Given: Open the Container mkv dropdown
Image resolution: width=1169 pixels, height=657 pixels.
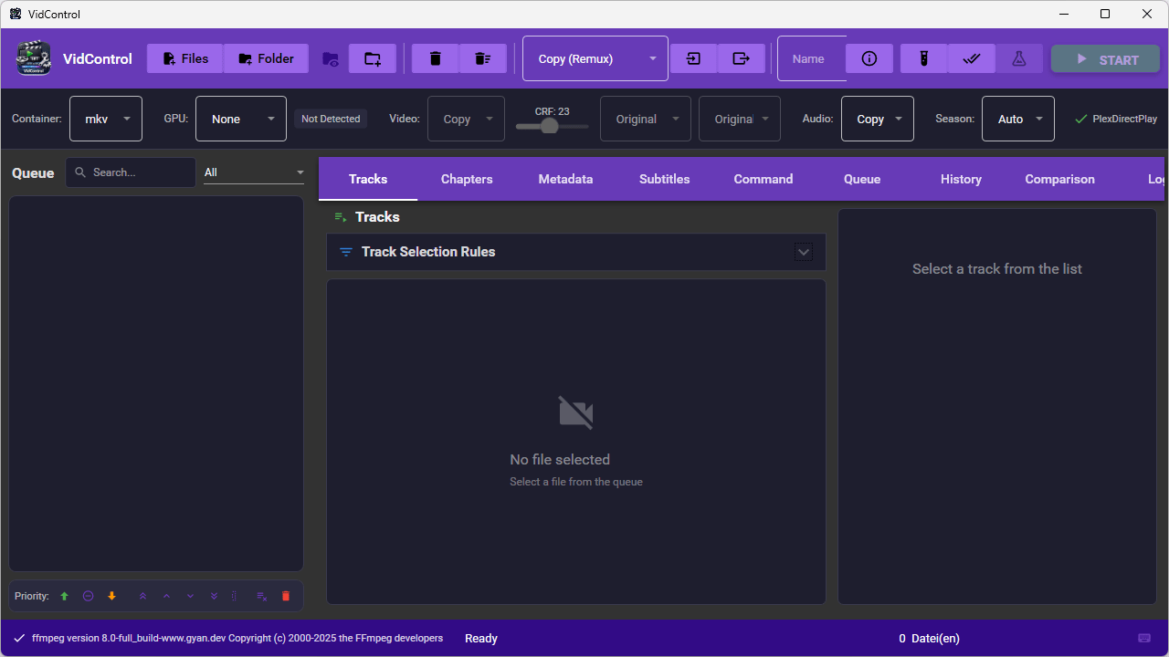Looking at the screenshot, I should pos(106,119).
